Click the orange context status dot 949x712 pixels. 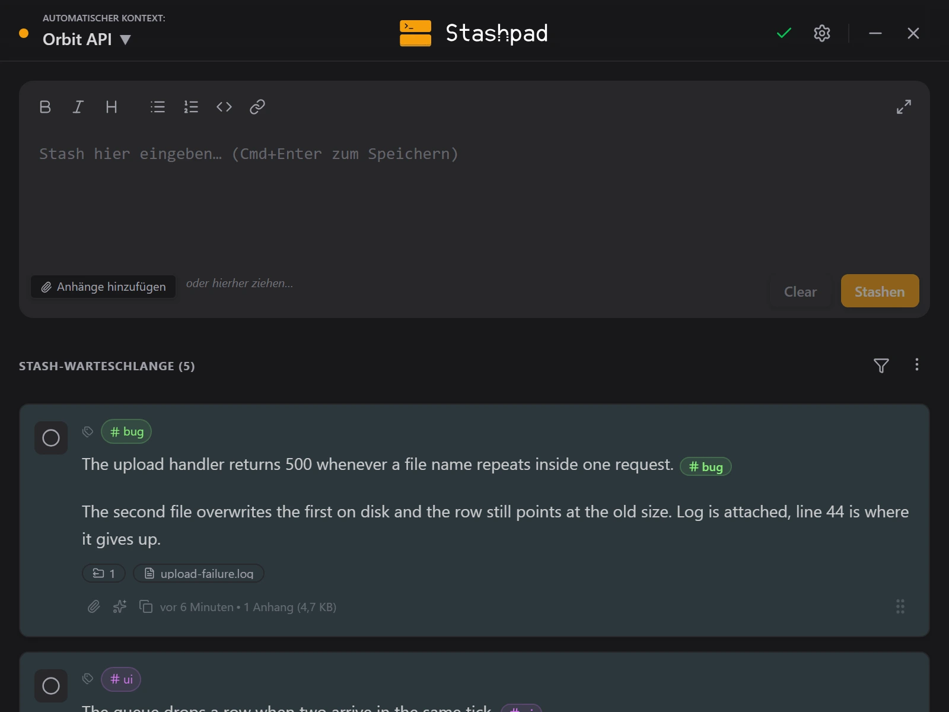pyautogui.click(x=24, y=33)
